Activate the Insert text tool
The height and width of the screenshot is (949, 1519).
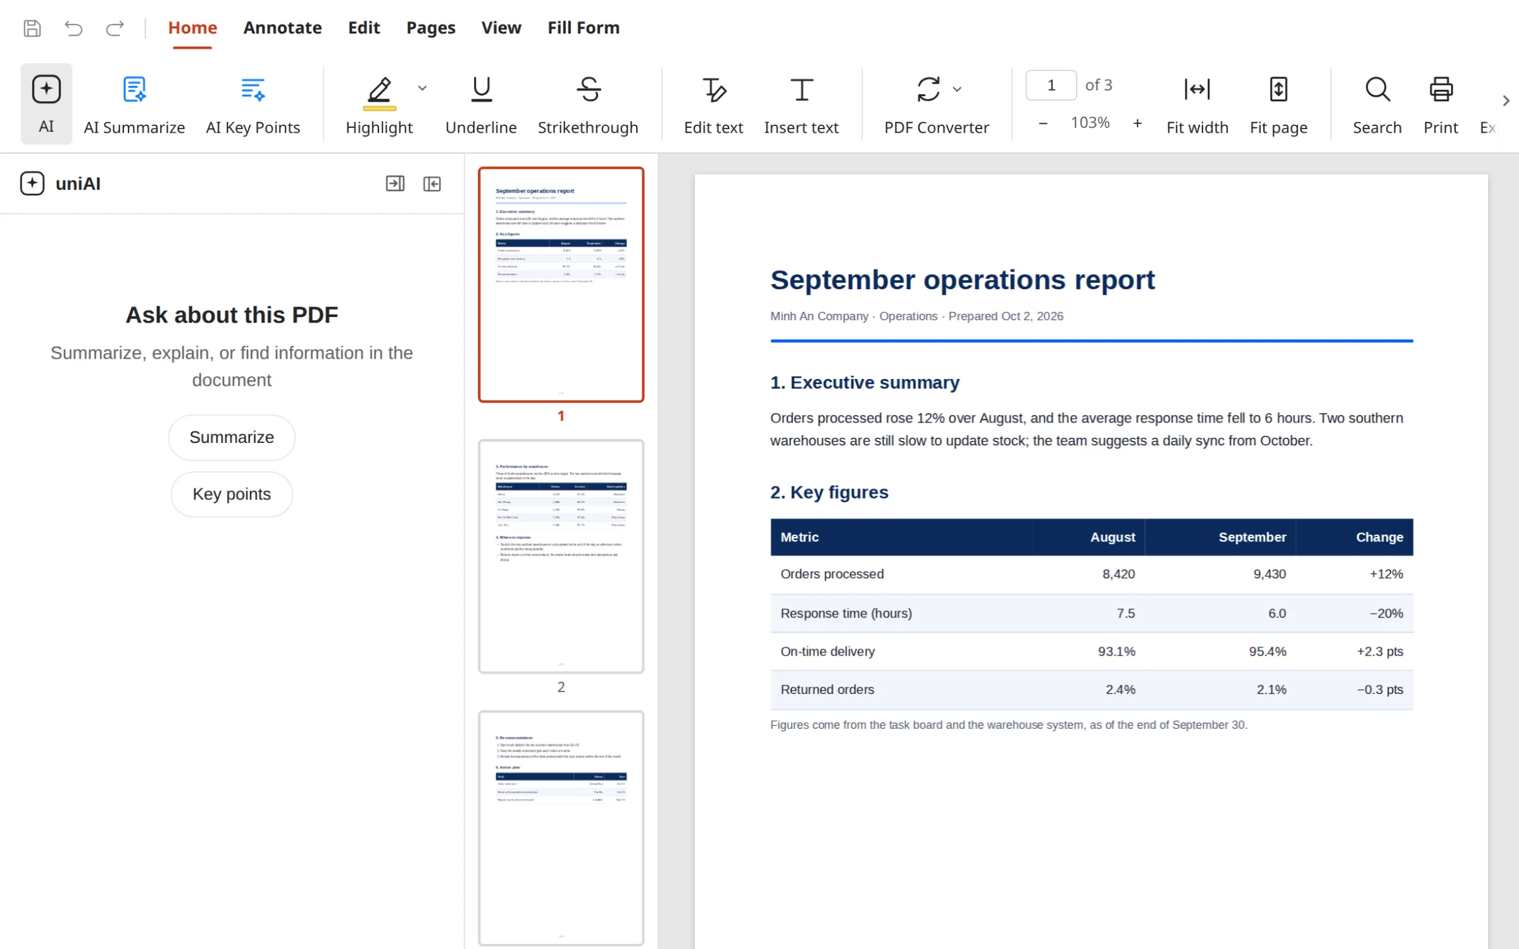pos(801,105)
